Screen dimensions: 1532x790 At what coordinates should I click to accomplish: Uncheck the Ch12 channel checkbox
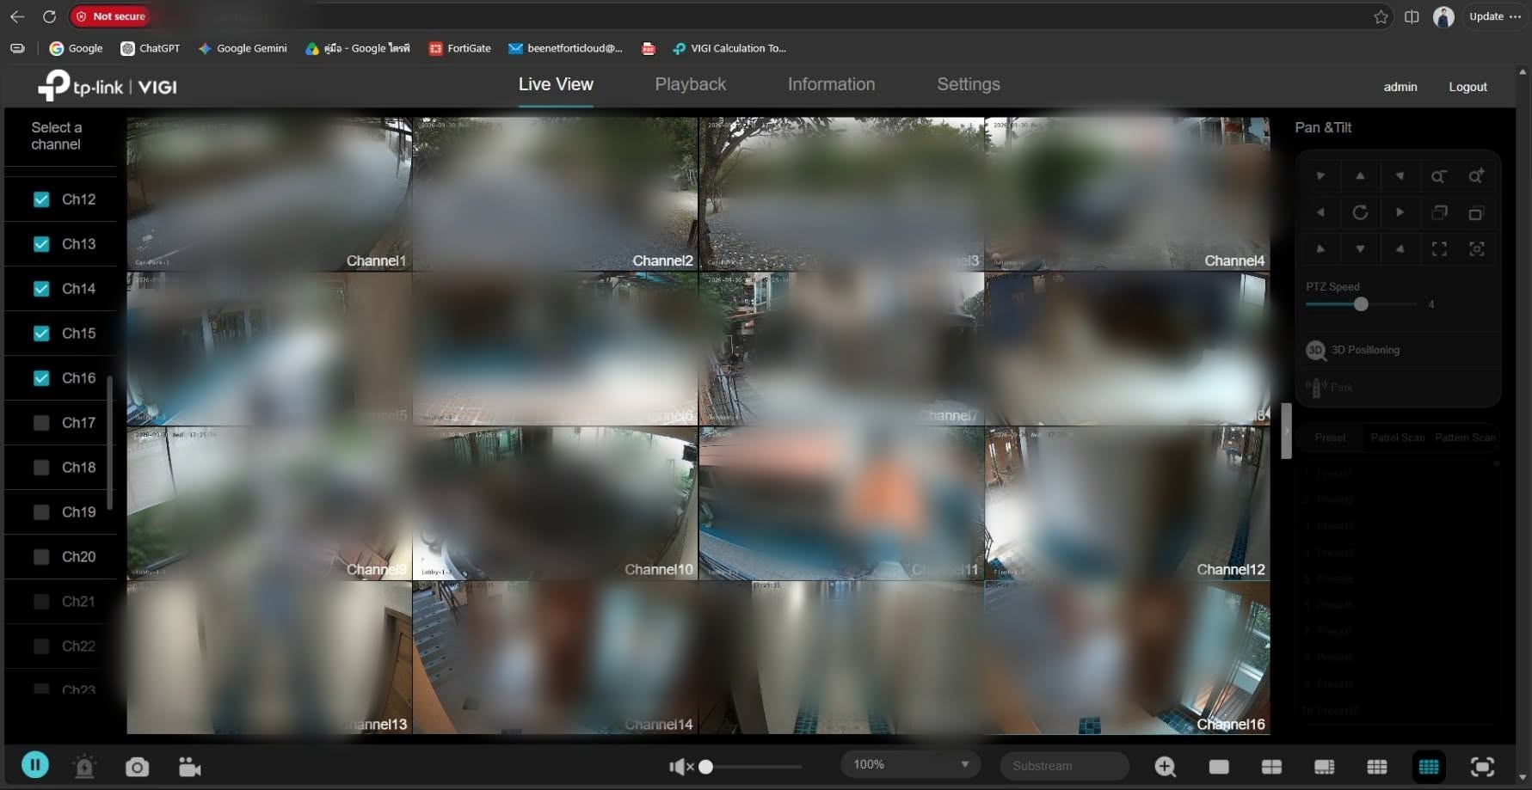click(41, 199)
